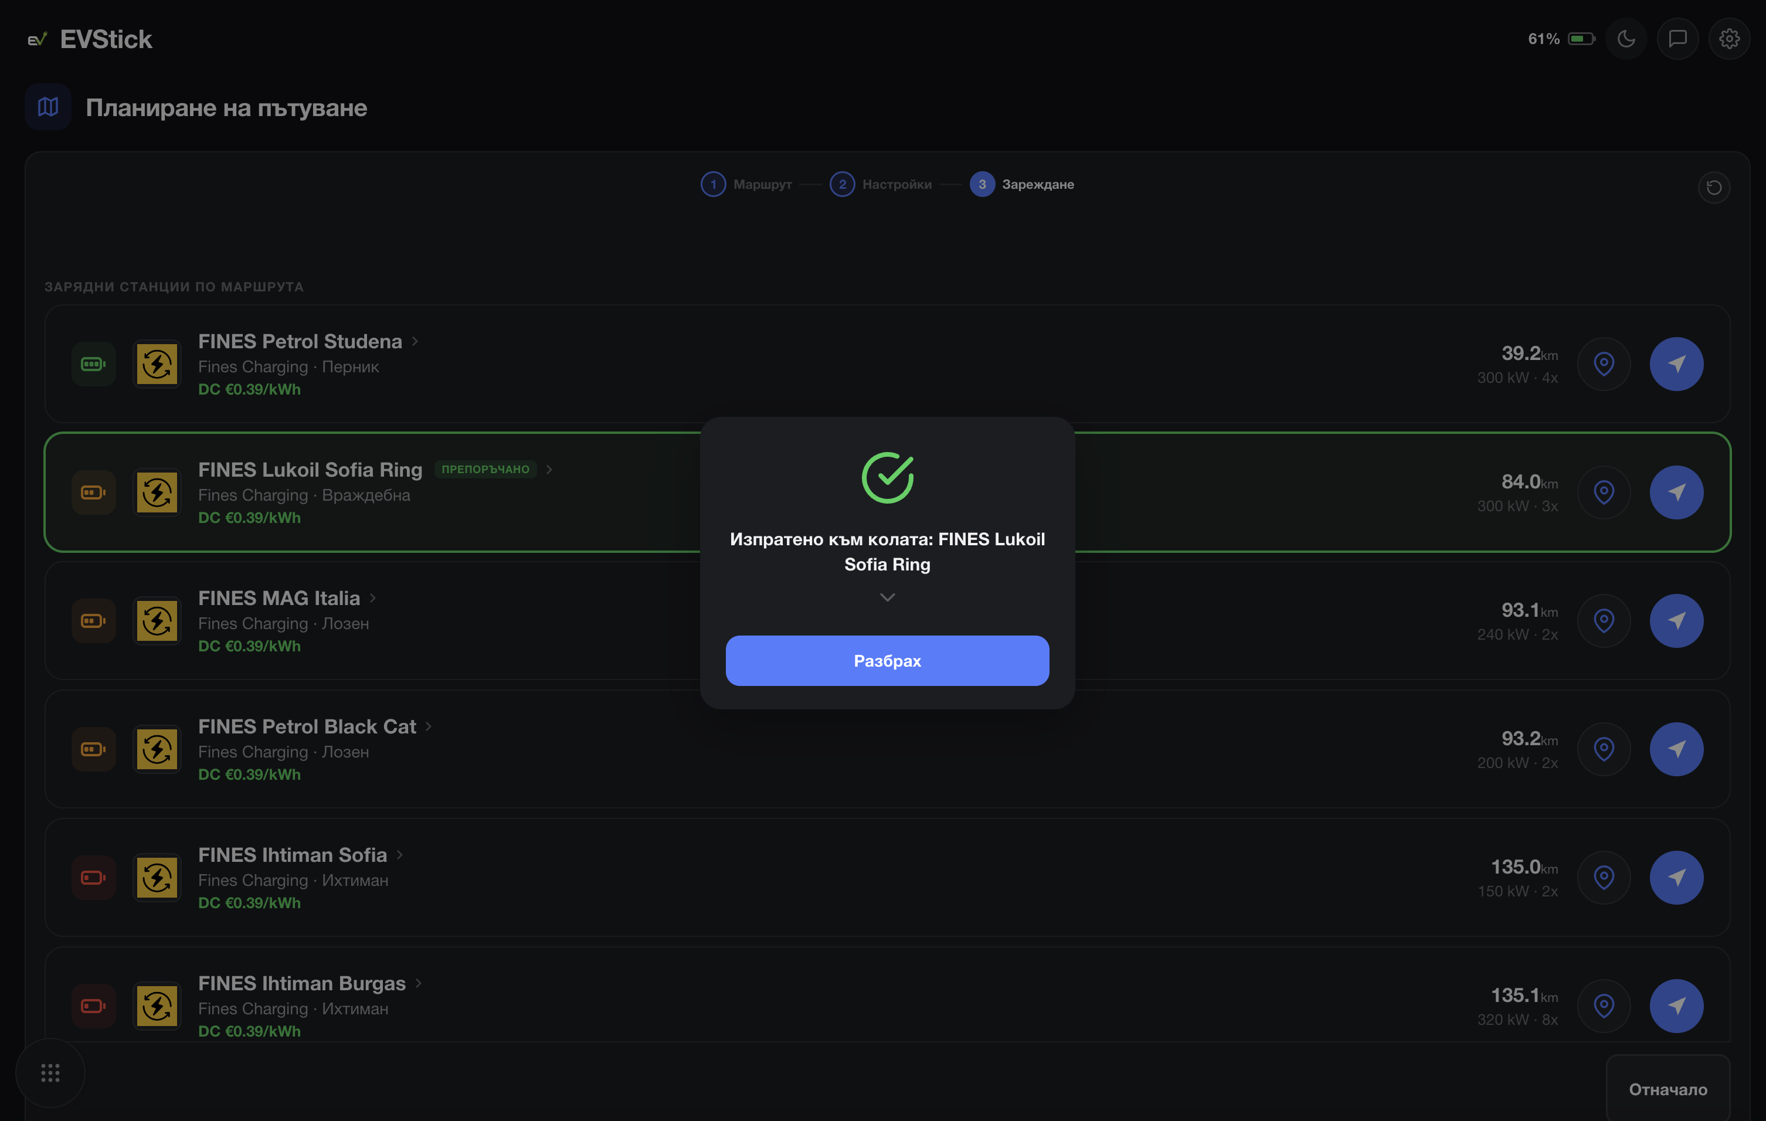Click the reset route circular arrow icon
This screenshot has width=1766, height=1121.
pyautogui.click(x=1714, y=188)
